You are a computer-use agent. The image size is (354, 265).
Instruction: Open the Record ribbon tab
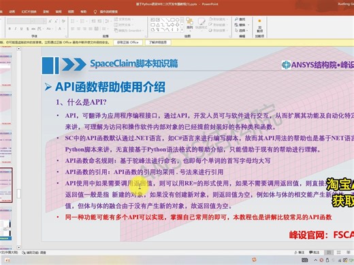tap(46, 12)
